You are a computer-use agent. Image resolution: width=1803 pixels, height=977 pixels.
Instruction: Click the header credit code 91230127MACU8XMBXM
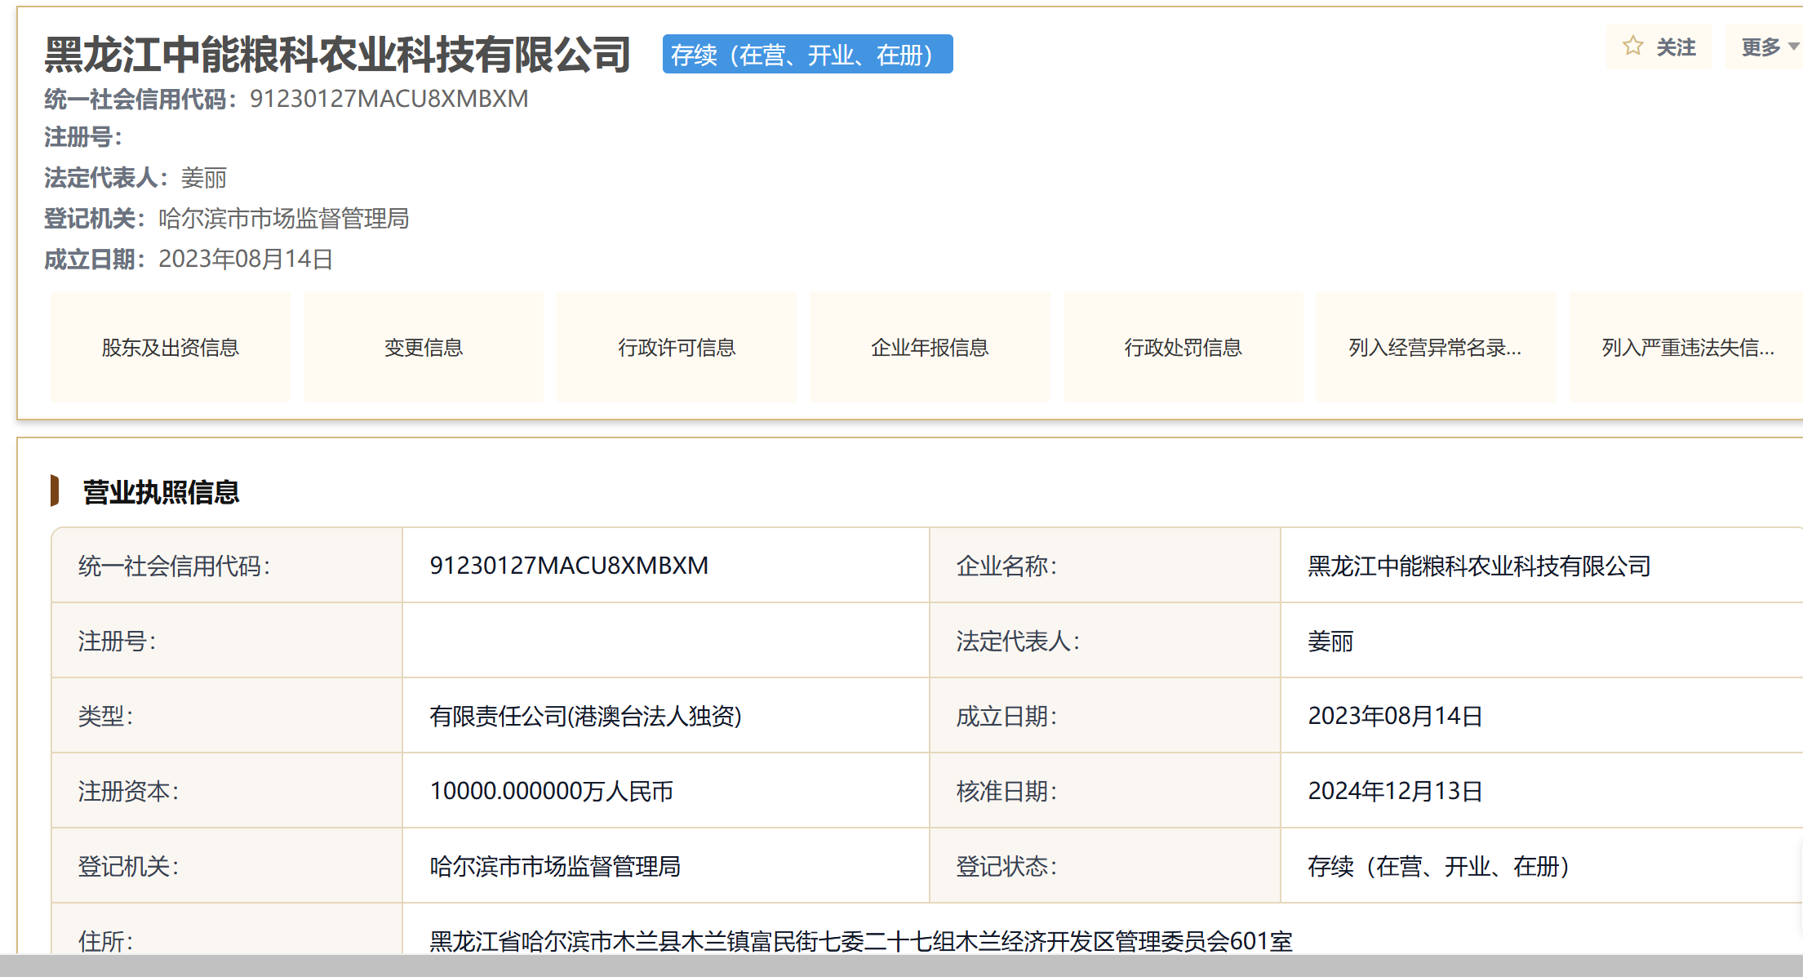click(389, 99)
